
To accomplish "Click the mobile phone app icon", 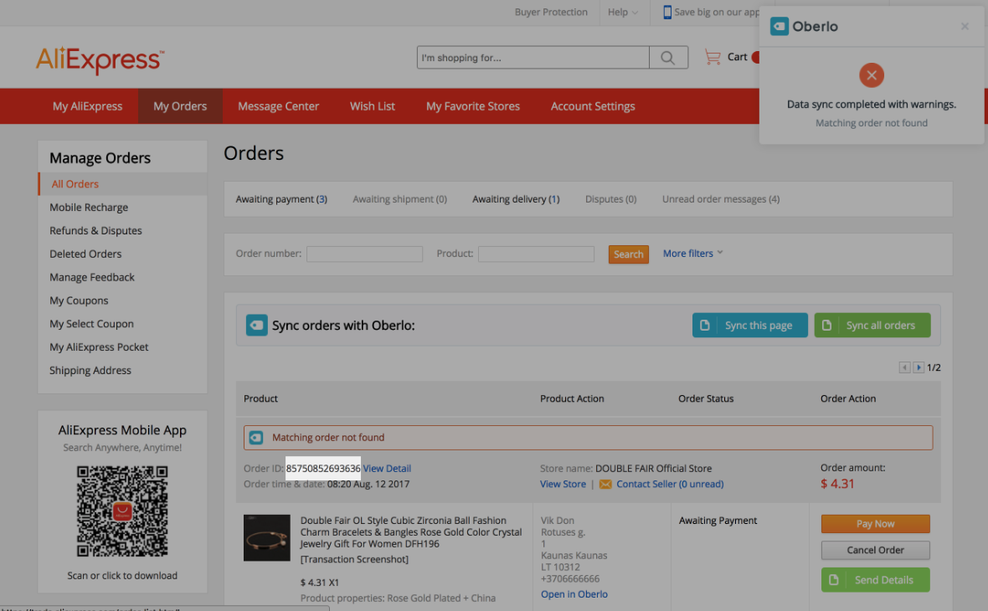I will point(667,12).
